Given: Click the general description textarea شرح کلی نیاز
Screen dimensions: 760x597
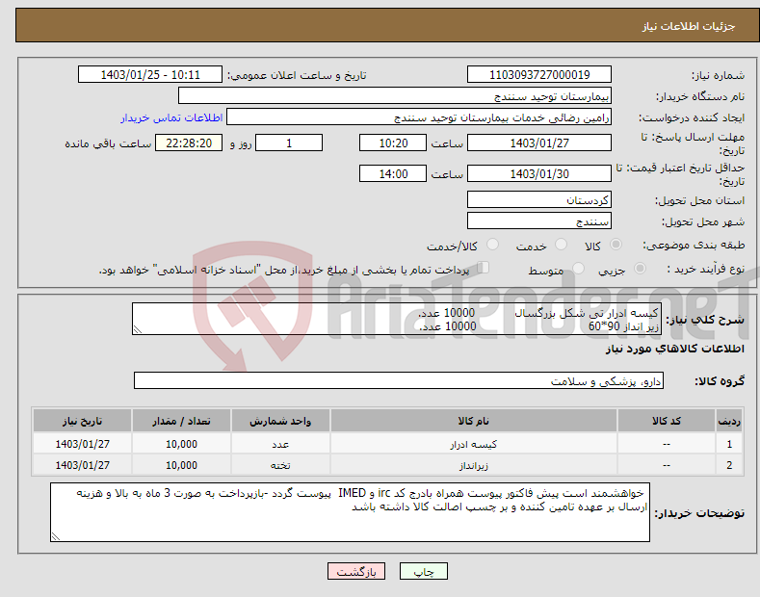Looking at the screenshot, I should pos(397,319).
